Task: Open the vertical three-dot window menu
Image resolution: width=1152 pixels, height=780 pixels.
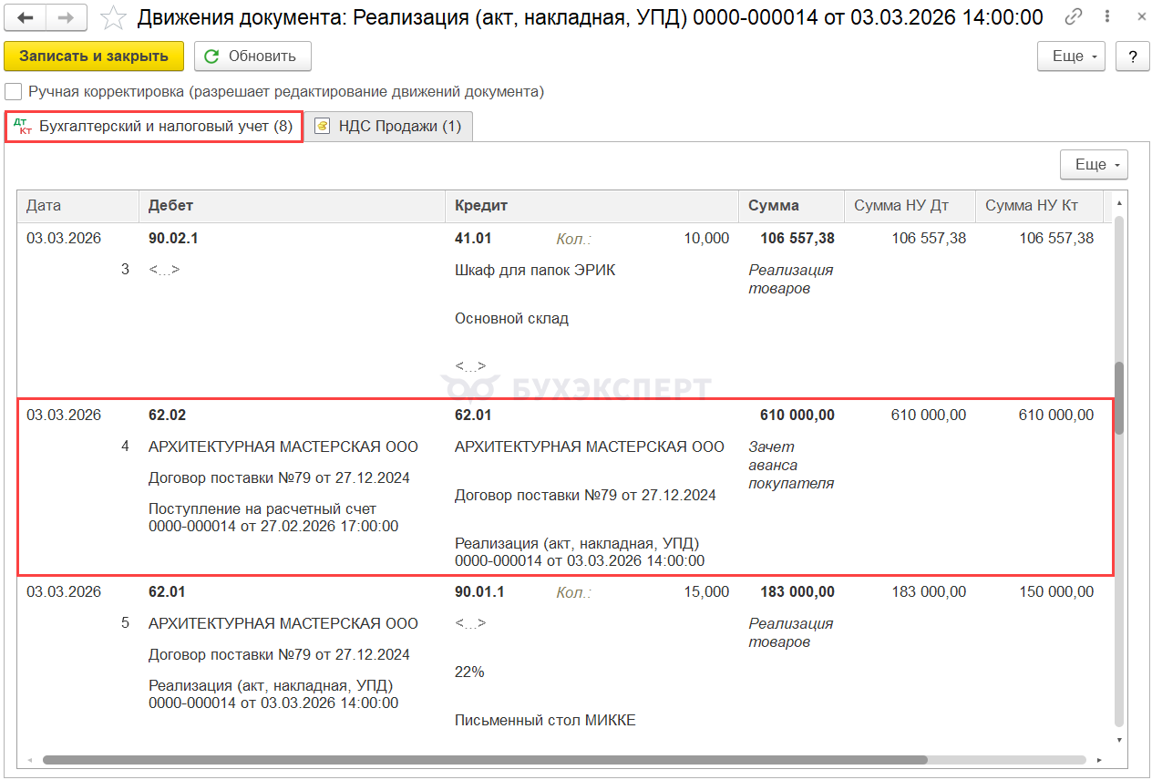Action: tap(1106, 16)
